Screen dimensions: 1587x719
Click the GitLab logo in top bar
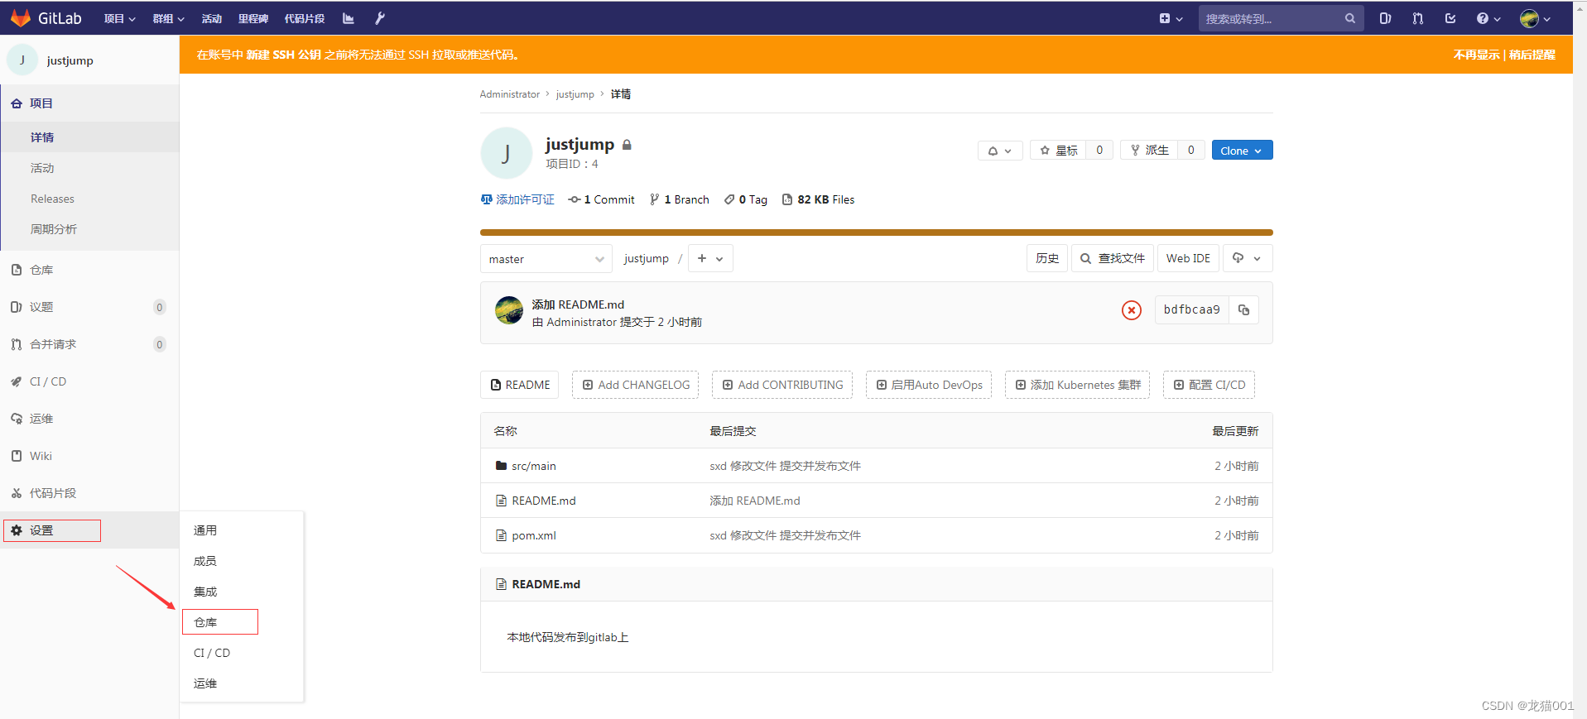click(x=46, y=18)
